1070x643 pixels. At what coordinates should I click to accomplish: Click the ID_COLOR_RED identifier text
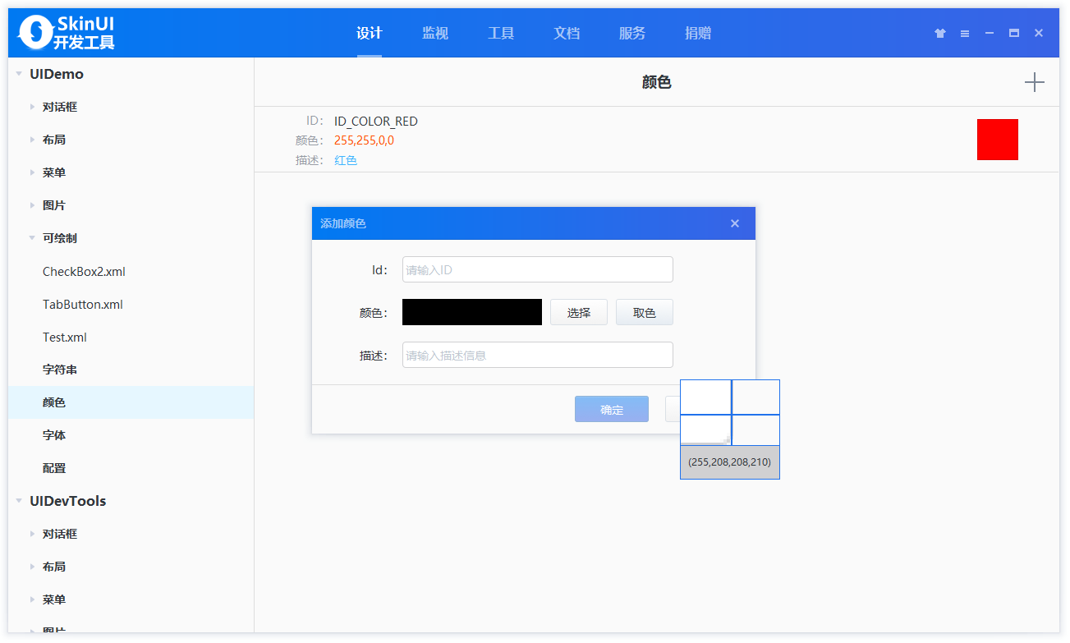click(x=376, y=122)
